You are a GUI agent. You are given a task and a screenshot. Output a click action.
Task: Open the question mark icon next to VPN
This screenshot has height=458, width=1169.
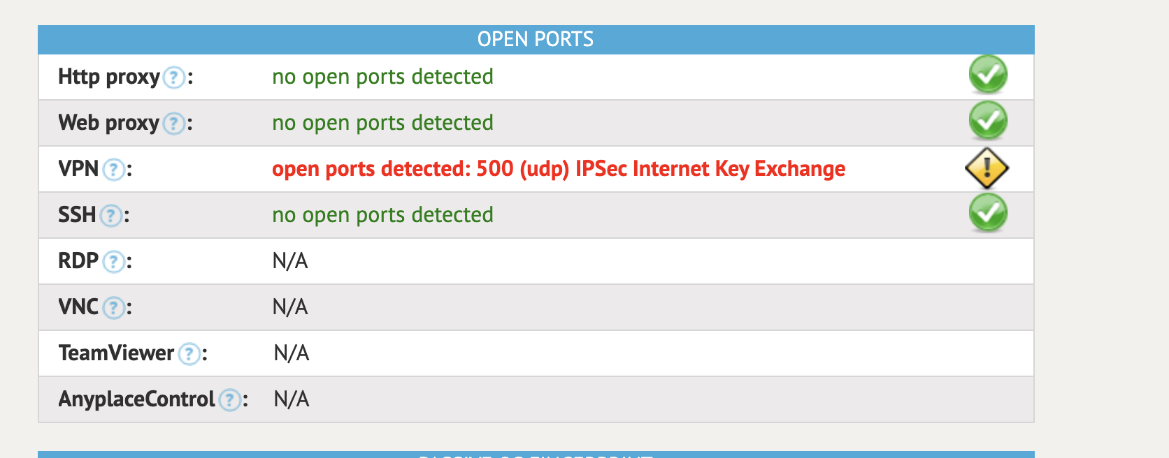coord(114,170)
